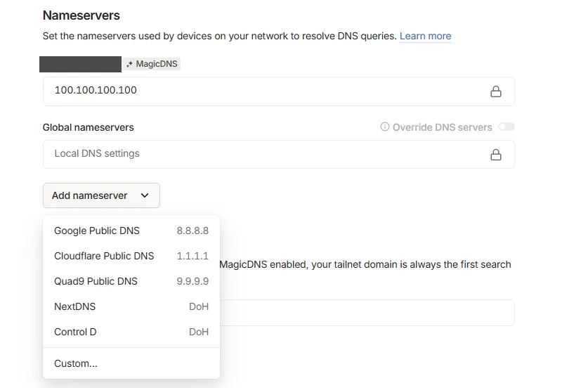581x388 pixels.
Task: Click the 100.100.100.100 nameserver field
Action: [279, 91]
